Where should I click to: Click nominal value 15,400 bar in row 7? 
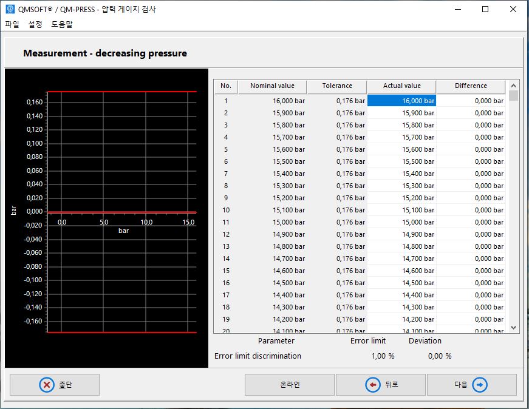(x=272, y=174)
